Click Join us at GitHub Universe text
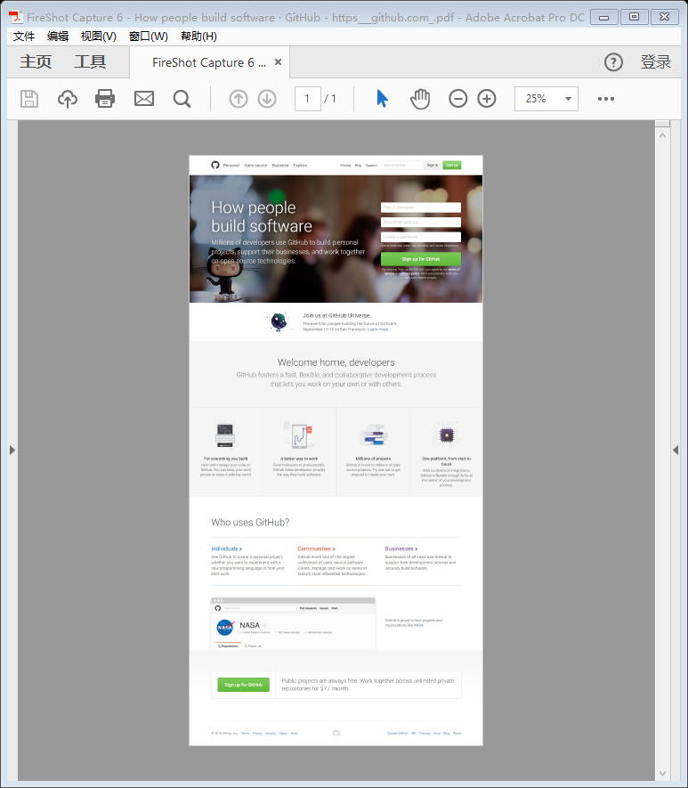 [x=336, y=315]
